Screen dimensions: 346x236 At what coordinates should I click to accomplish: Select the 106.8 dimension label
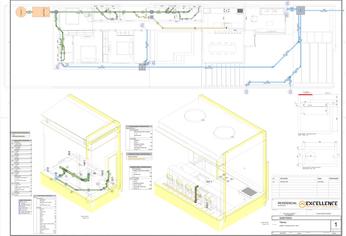pos(102,173)
